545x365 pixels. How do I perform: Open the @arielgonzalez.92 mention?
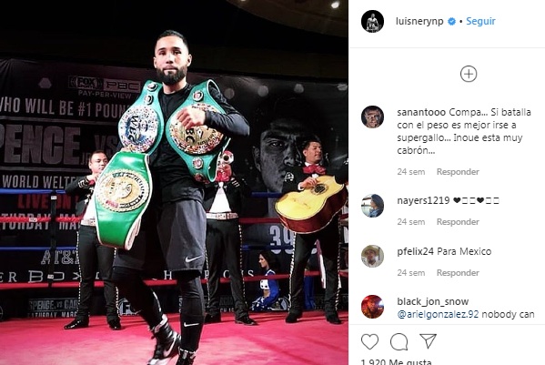tap(438, 314)
